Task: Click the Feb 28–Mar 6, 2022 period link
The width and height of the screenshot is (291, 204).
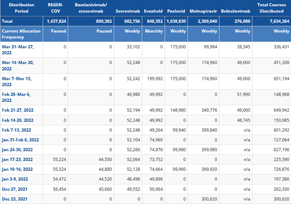Action: pyautogui.click(x=18, y=97)
